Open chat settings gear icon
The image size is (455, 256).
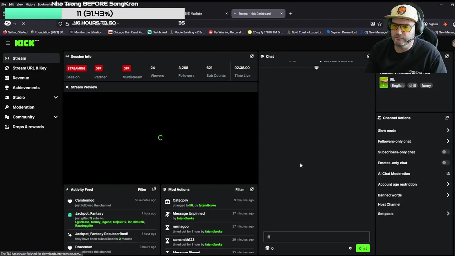[350, 249]
